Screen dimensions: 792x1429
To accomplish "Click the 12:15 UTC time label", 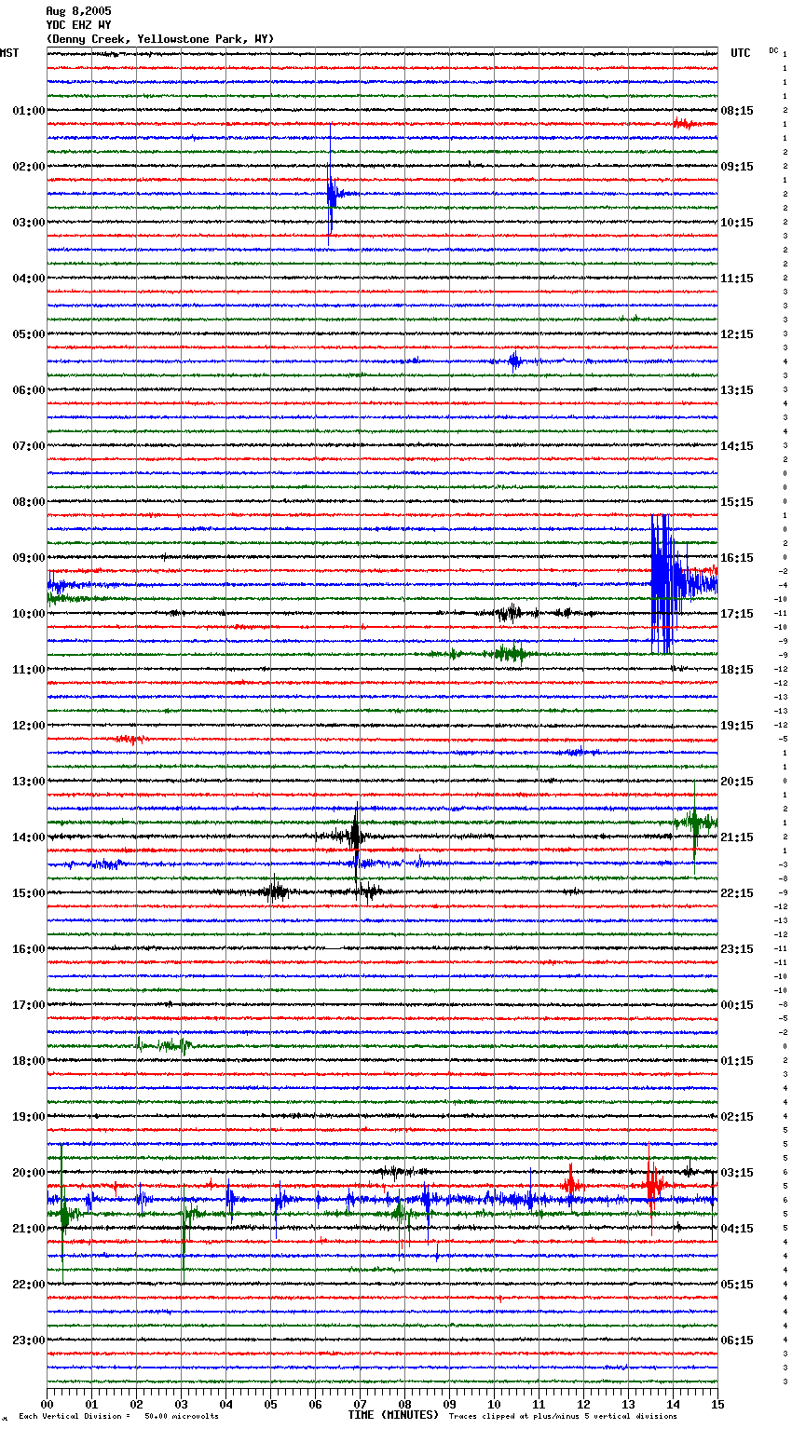I will point(737,334).
